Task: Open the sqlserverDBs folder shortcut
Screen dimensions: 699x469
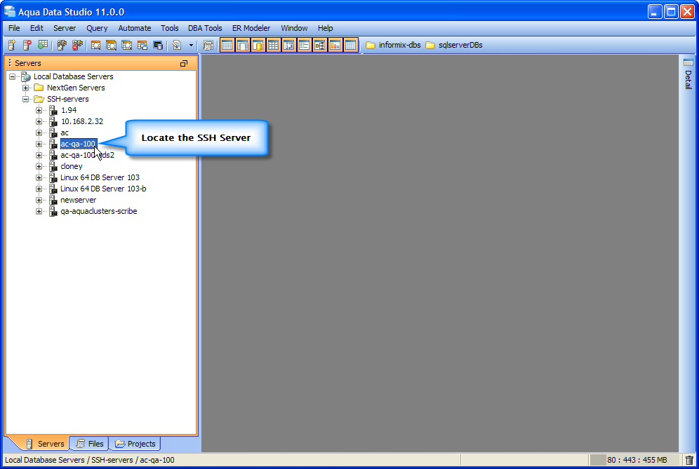Action: click(454, 45)
